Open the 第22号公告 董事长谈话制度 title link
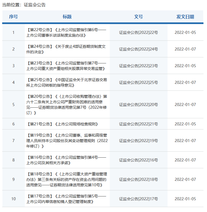 [66, 33]
